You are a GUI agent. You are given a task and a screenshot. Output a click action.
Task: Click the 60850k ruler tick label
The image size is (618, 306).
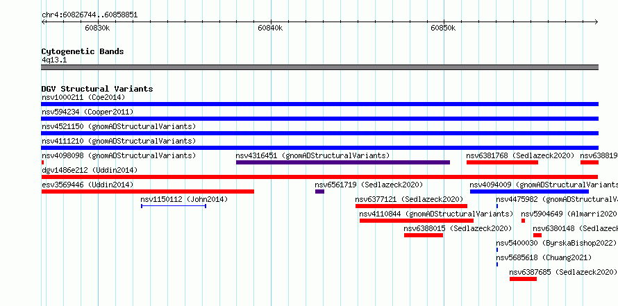coord(444,28)
